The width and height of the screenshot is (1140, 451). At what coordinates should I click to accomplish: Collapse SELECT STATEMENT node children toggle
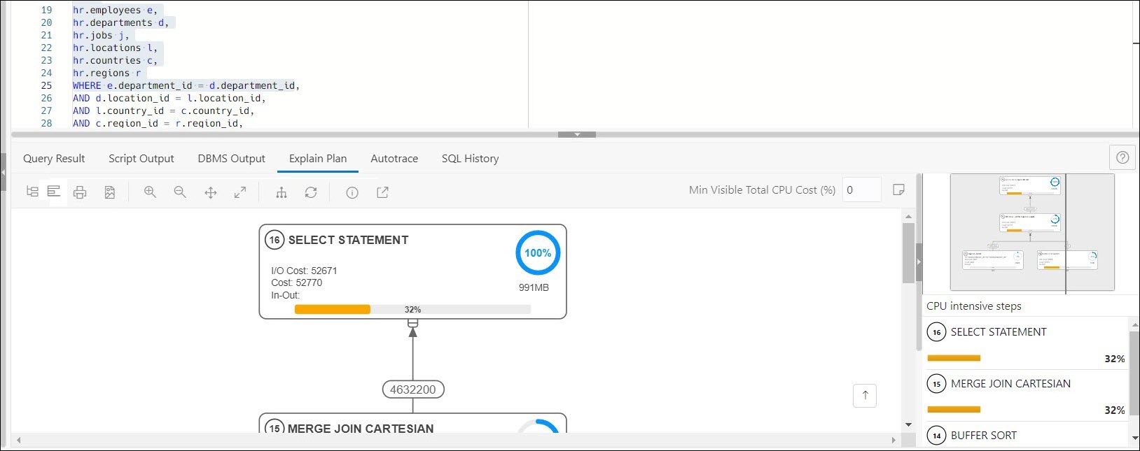coord(412,323)
